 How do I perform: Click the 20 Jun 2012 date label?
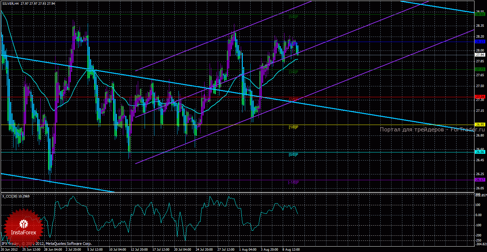(10, 249)
